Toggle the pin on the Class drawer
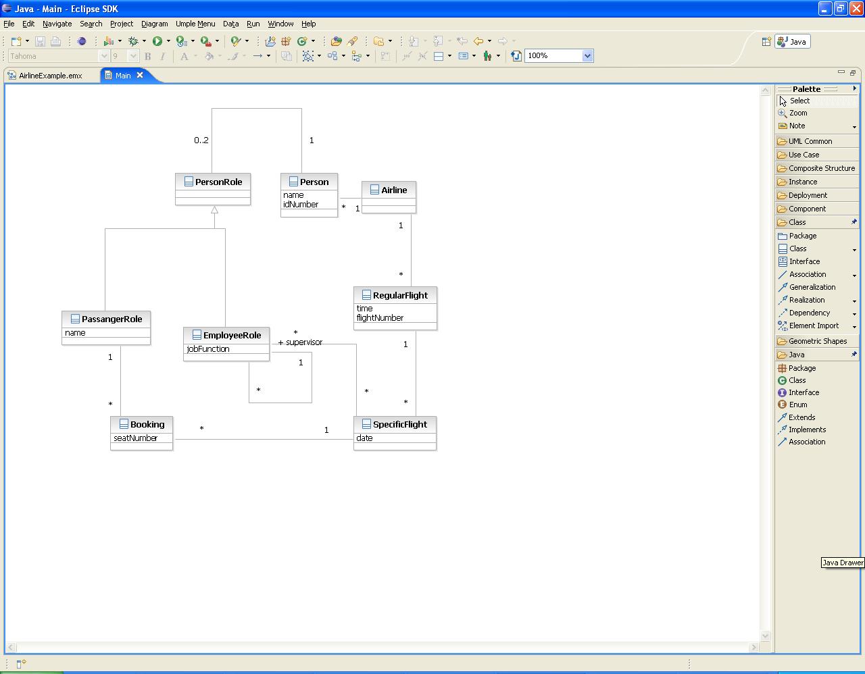This screenshot has width=865, height=674. pos(854,222)
